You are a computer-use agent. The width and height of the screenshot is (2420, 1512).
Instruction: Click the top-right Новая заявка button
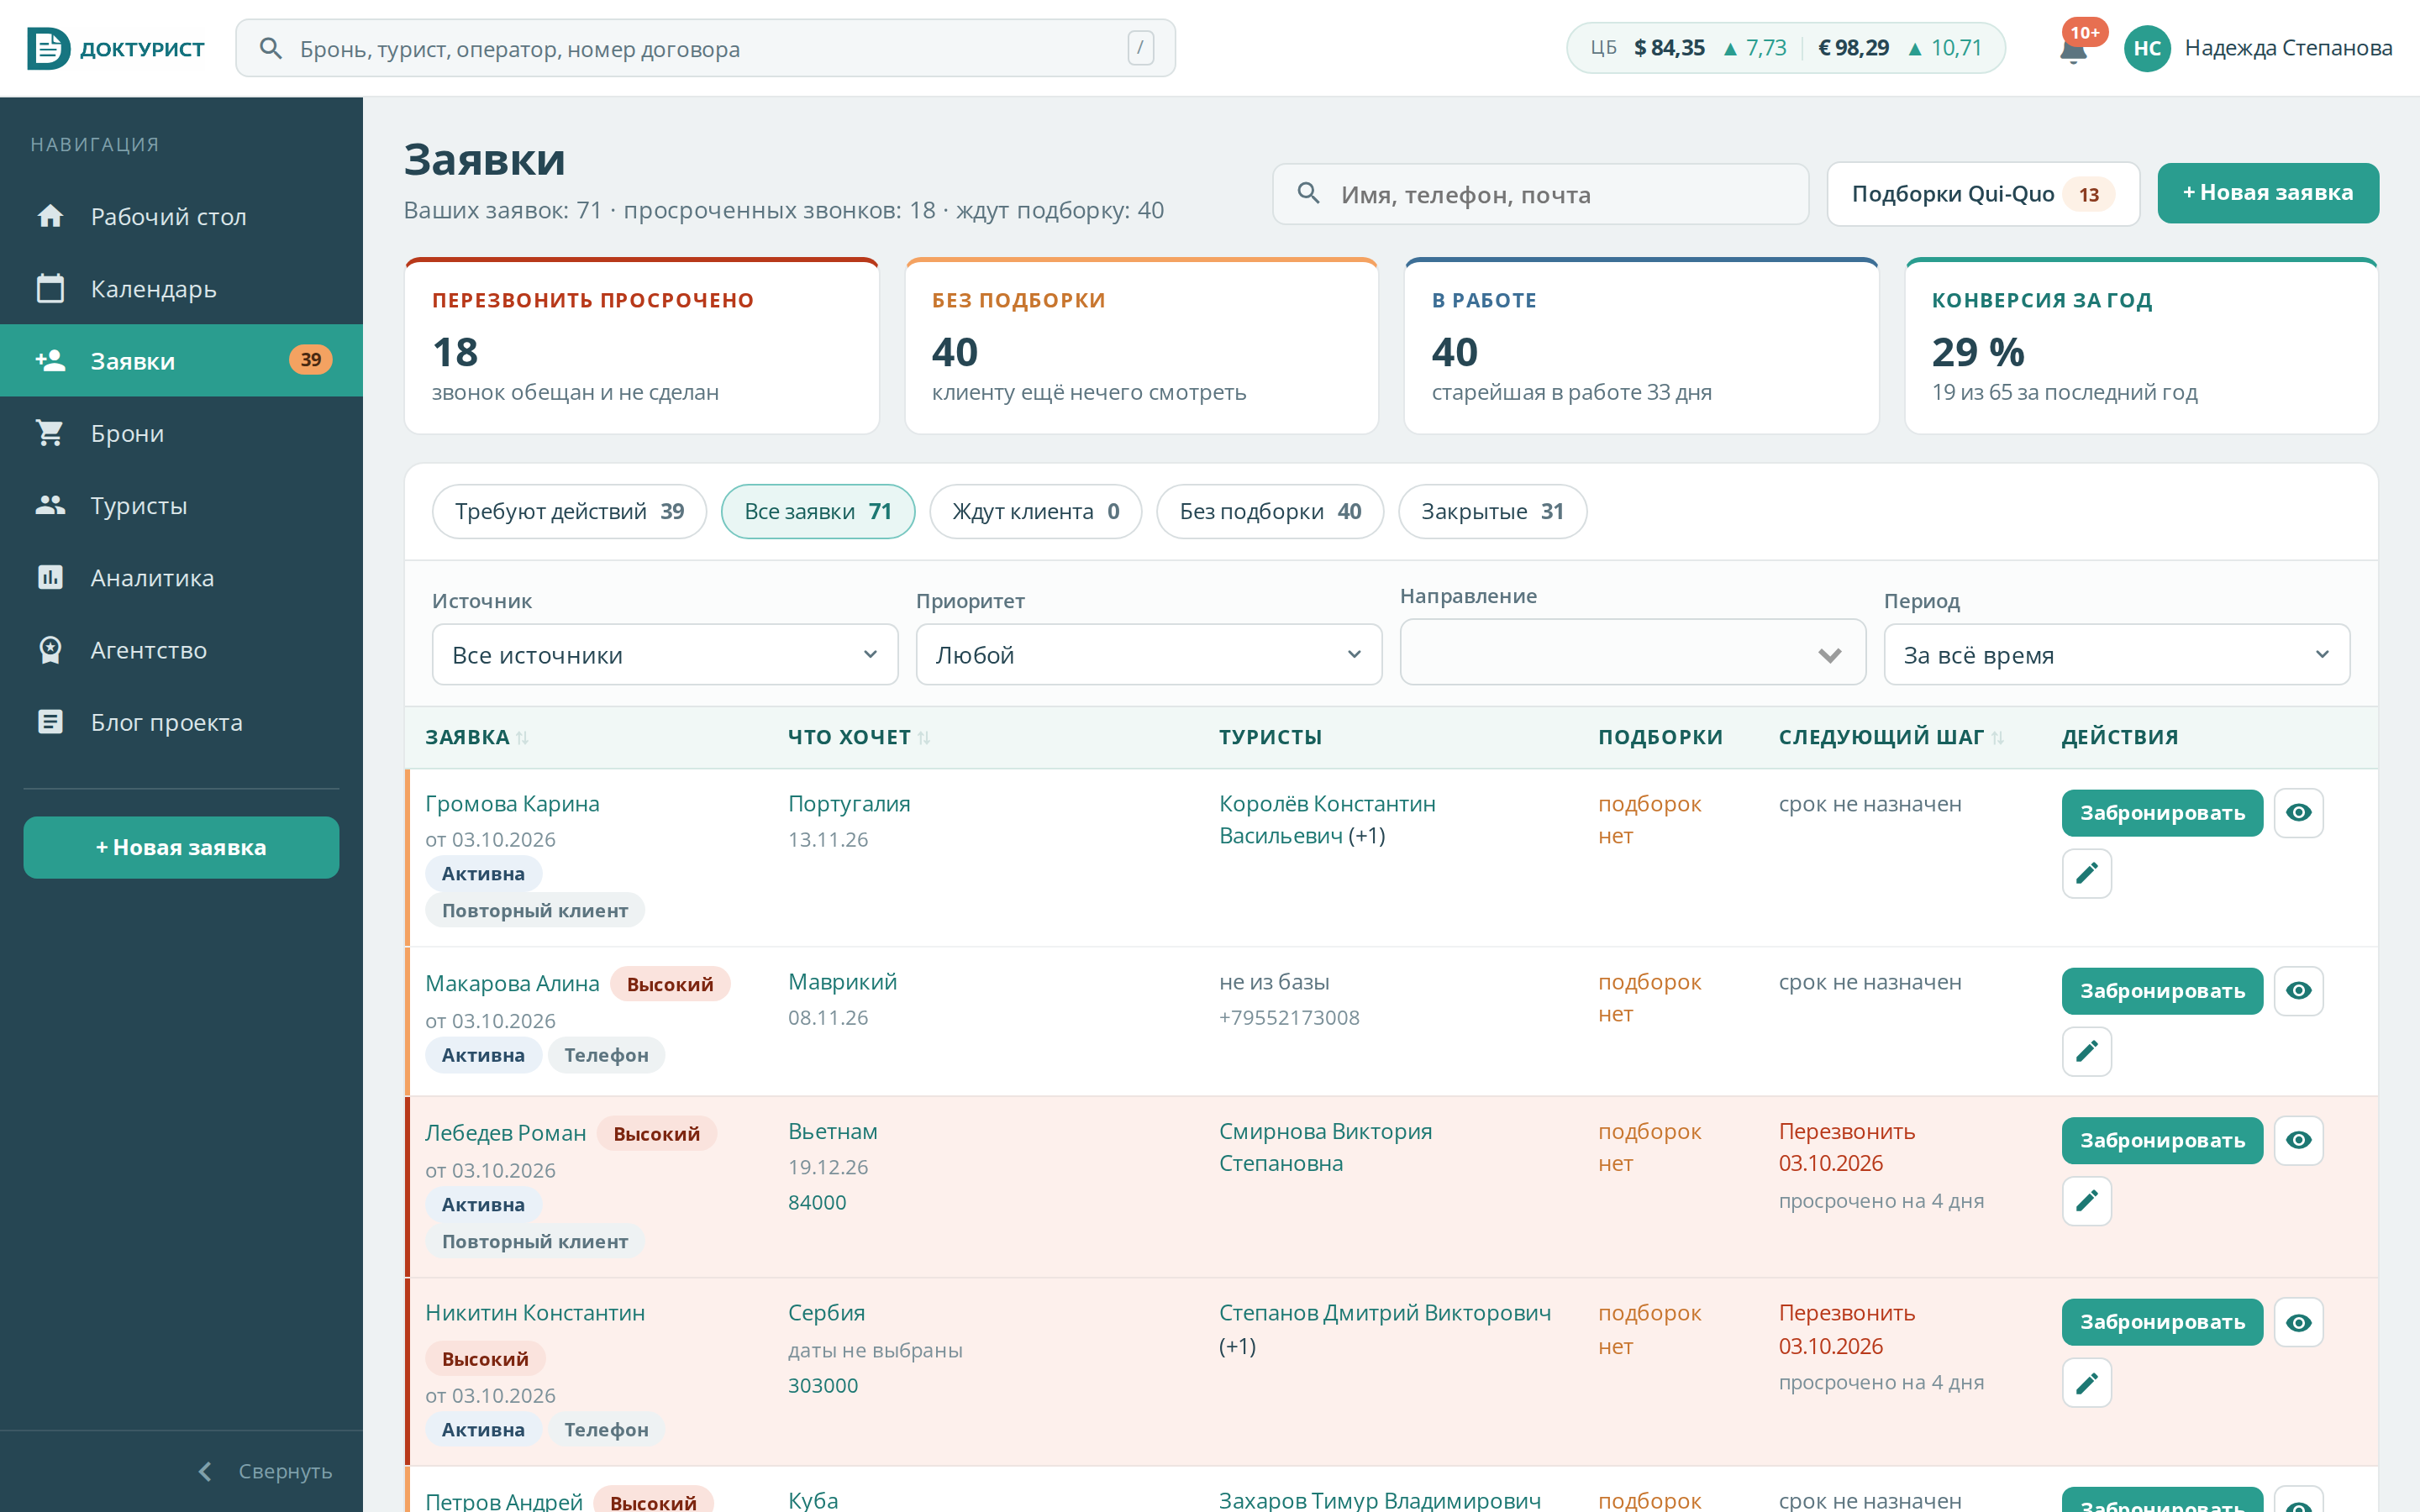(2267, 193)
